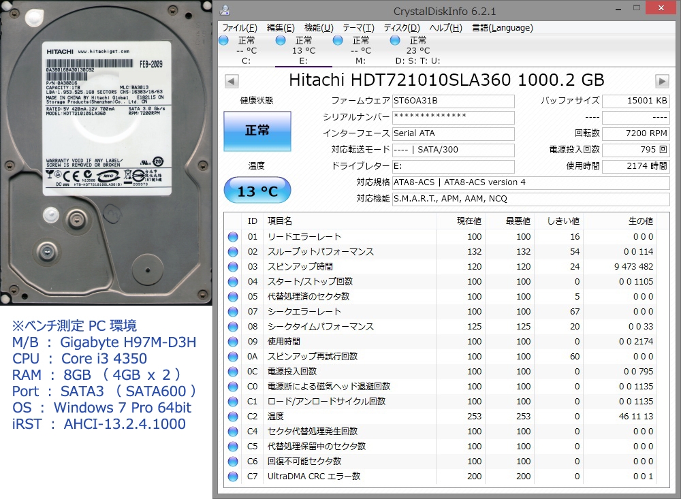Screen dimensions: 681x499
Task: Open the ファイル(F) menu
Action: pyautogui.click(x=240, y=28)
